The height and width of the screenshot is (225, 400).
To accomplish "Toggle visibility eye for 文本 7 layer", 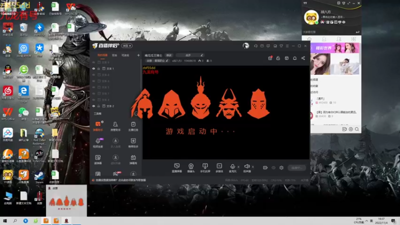I will tap(93, 93).
